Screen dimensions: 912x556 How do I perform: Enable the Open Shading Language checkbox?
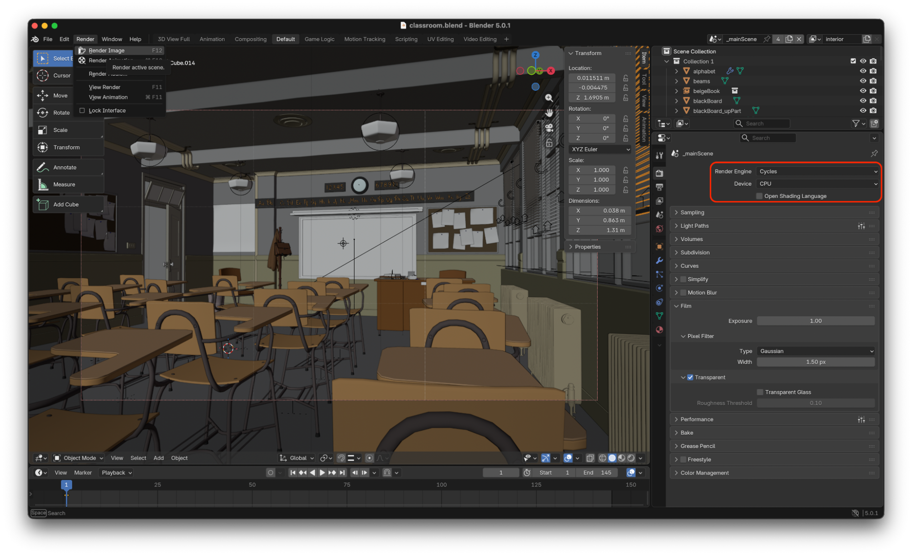point(759,196)
